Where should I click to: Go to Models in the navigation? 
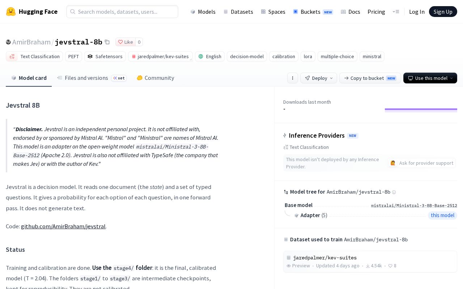(203, 12)
